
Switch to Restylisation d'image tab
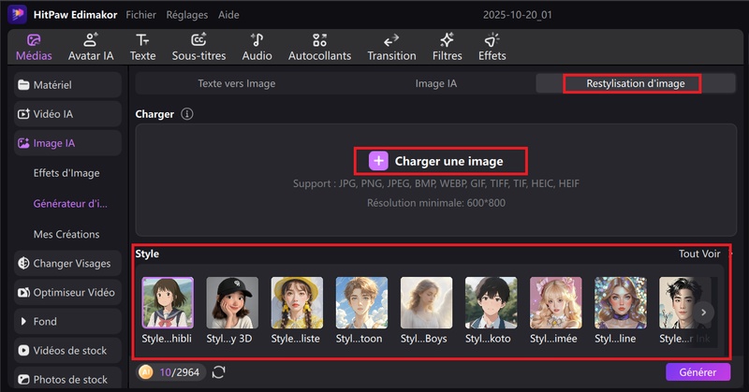[636, 83]
